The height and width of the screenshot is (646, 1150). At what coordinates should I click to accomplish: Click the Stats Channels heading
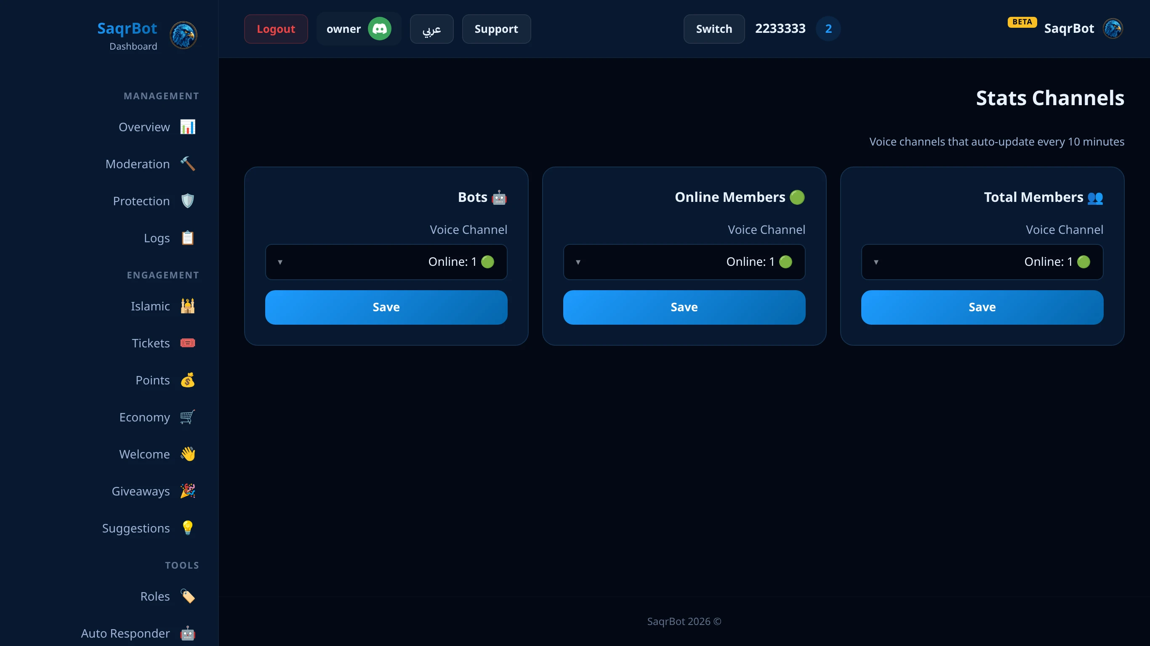click(1050, 98)
